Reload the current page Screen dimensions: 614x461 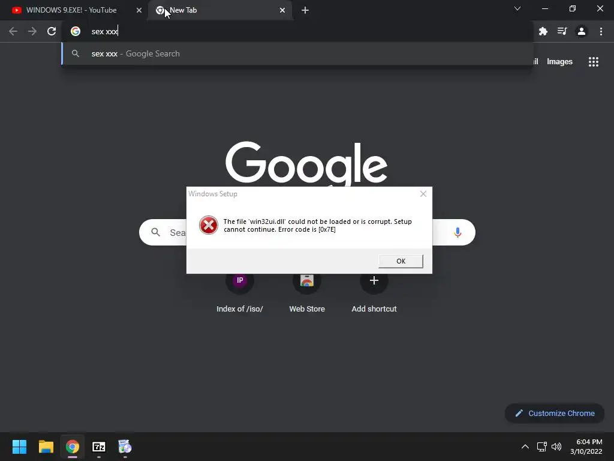pos(52,31)
